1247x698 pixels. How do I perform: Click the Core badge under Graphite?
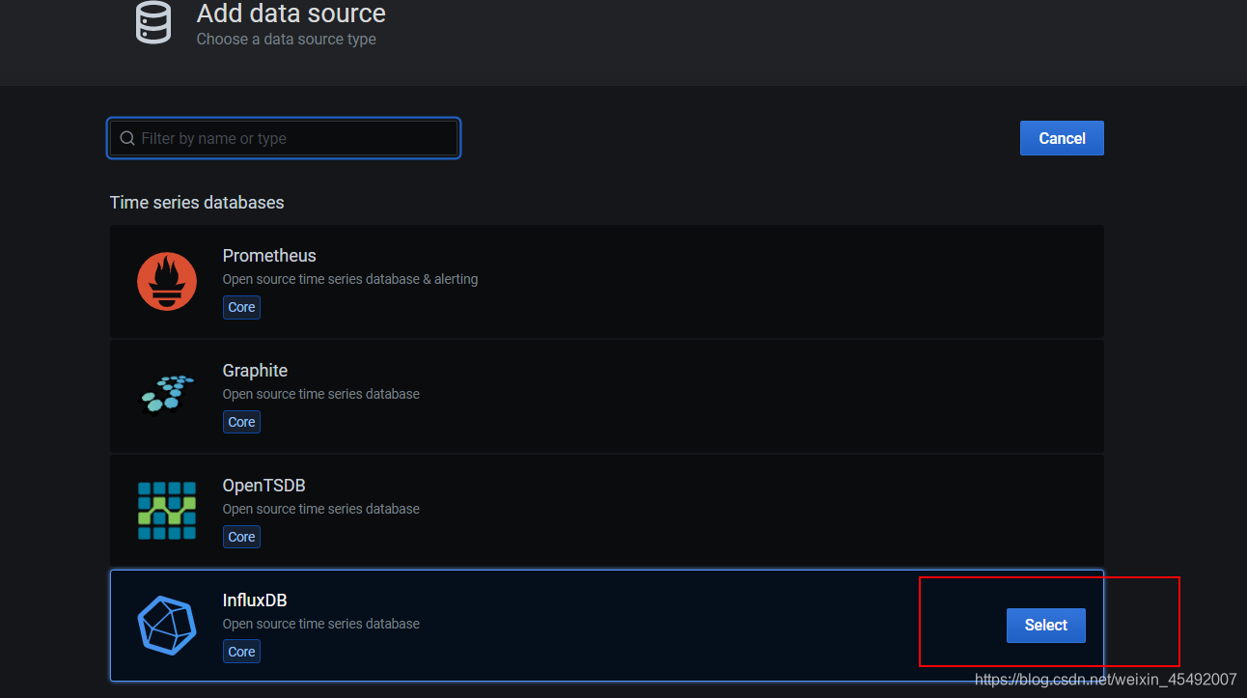(241, 422)
